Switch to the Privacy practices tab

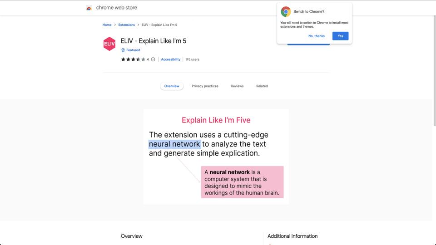point(205,86)
